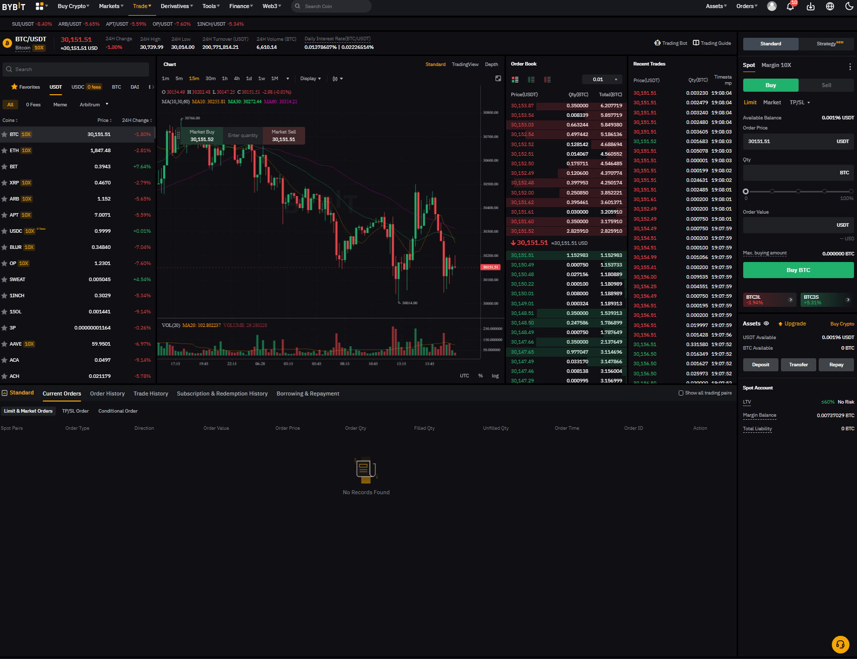857x659 pixels.
Task: Click the Trading Bot icon link
Action: pos(671,43)
